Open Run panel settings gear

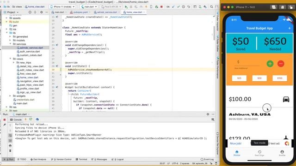[x=208, y=114]
